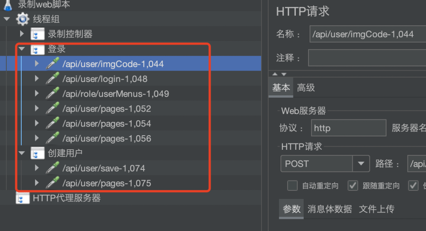Expand the 录制控制器 node
Image resolution: width=426 pixels, height=231 pixels.
22,34
